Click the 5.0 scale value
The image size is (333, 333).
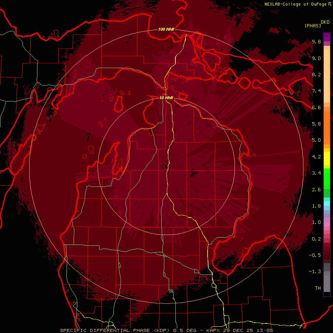point(316,140)
